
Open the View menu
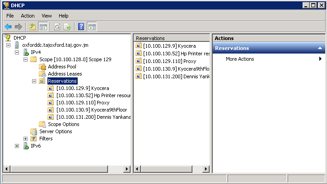[x=47, y=16]
